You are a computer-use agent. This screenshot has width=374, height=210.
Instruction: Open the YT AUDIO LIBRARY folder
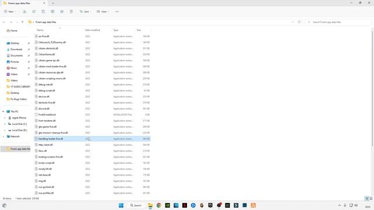click(x=18, y=87)
